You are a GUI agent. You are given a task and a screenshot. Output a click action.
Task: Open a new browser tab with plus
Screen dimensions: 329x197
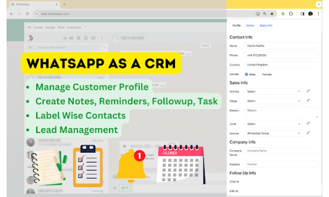64,4
